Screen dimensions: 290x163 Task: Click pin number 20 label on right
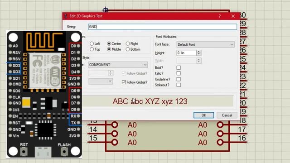243,103
